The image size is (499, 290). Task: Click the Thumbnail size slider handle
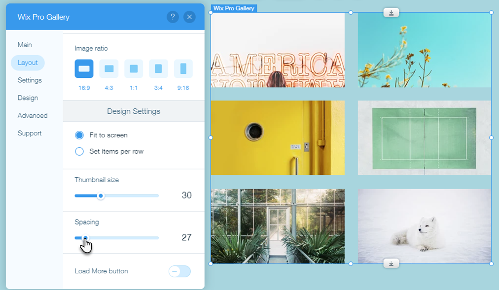pyautogui.click(x=101, y=195)
